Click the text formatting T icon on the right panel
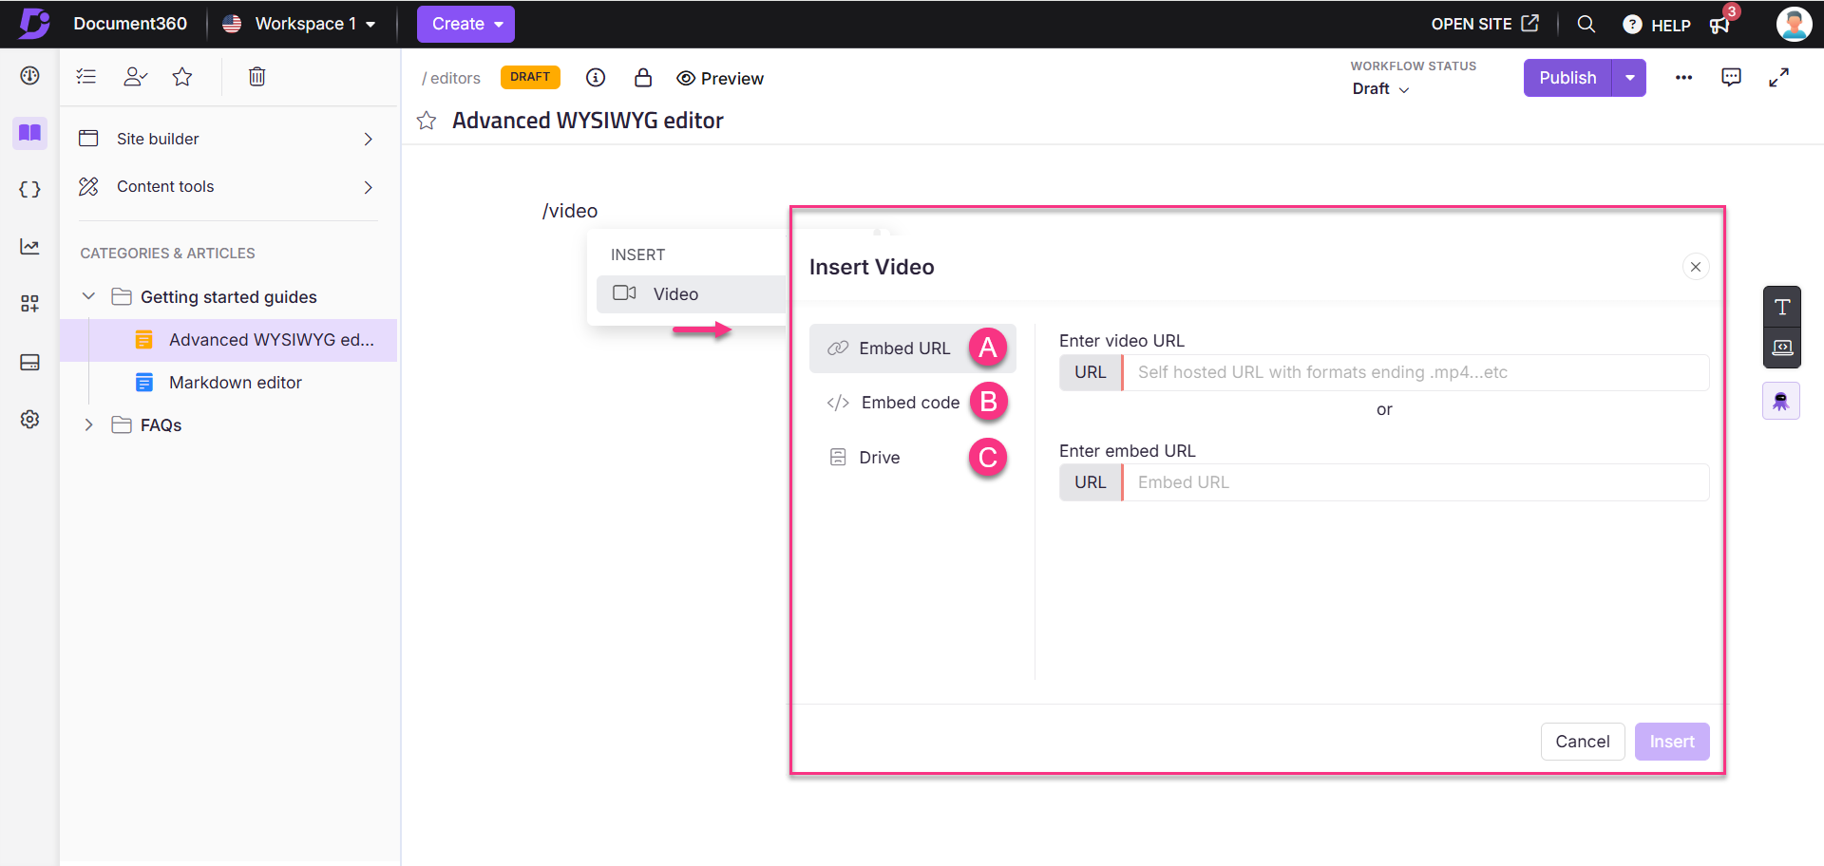This screenshot has height=866, width=1824. tap(1782, 307)
